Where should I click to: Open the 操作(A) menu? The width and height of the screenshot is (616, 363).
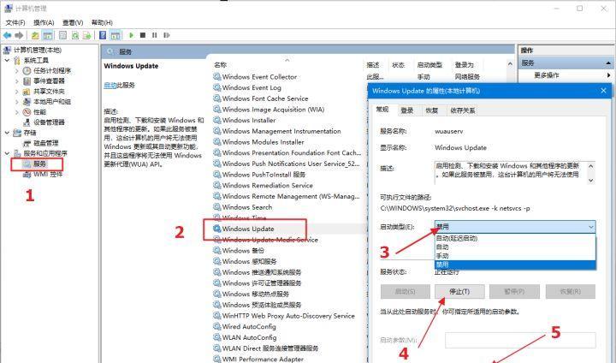(x=44, y=22)
